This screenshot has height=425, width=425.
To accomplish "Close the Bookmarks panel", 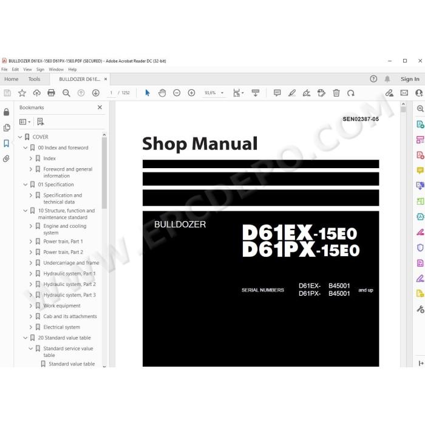I will click(100, 107).
